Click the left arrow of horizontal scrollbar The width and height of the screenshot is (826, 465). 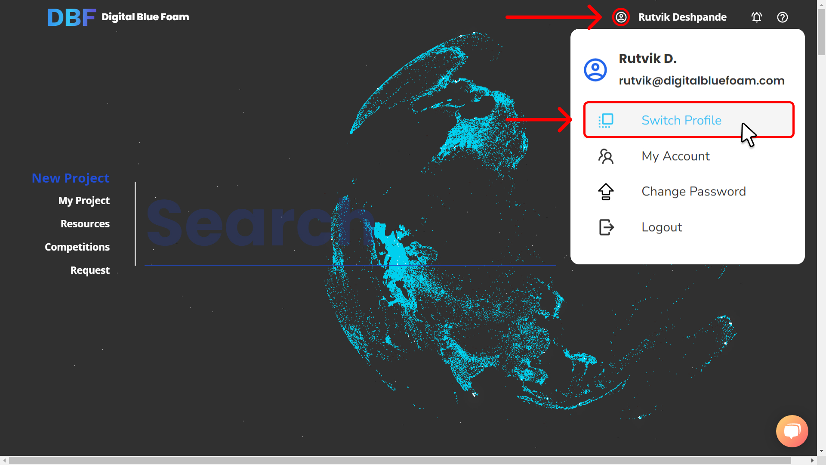coord(4,460)
